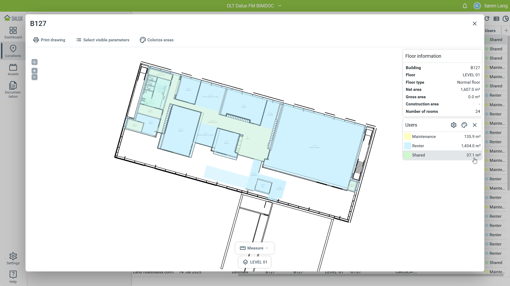
Task: Click the zoom out minus button
Action: pyautogui.click(x=35, y=77)
